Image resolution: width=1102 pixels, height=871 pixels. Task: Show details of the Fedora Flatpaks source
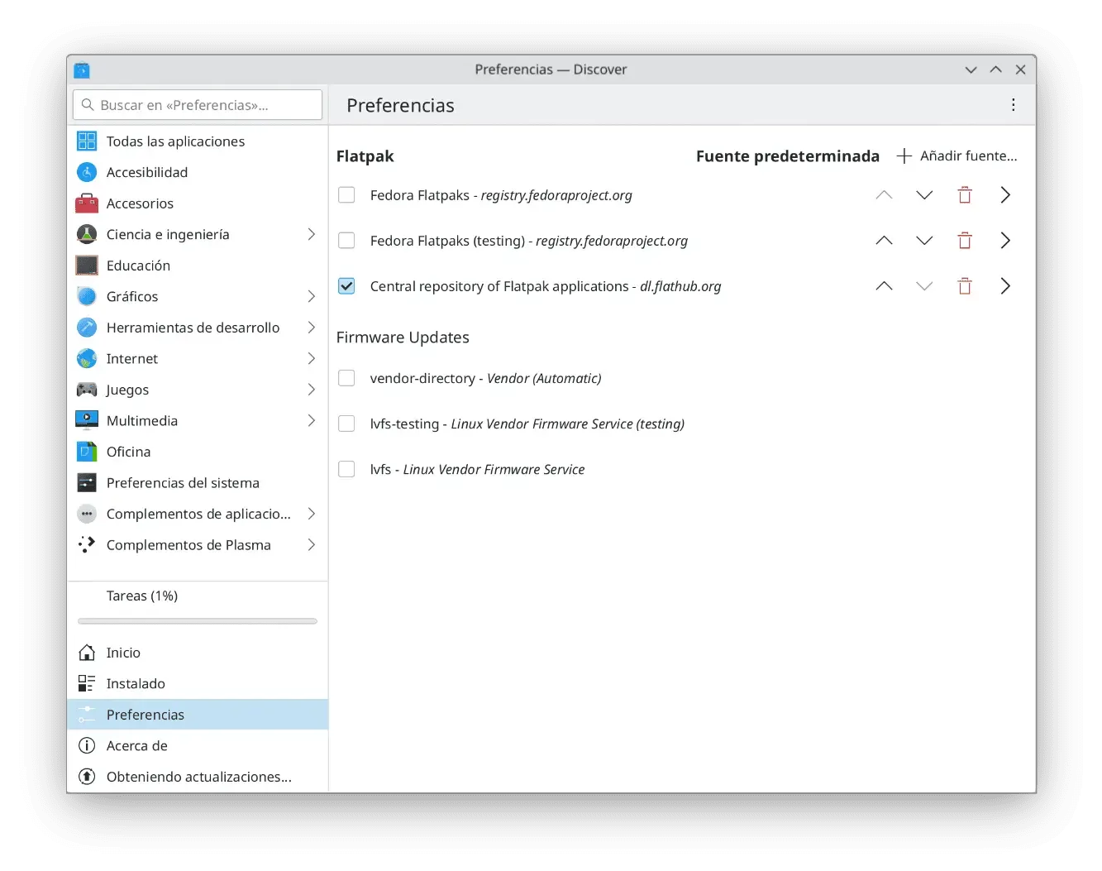1005,195
